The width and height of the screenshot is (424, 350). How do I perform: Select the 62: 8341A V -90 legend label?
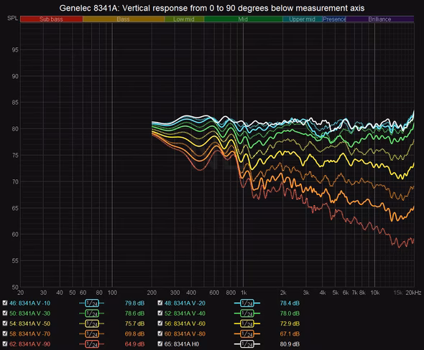(x=29, y=344)
